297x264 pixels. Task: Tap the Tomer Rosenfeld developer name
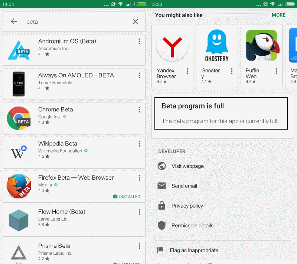[x=55, y=82]
